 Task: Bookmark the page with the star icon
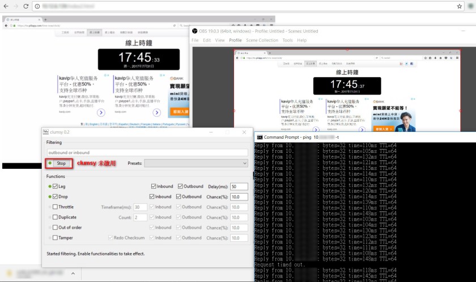point(460,6)
